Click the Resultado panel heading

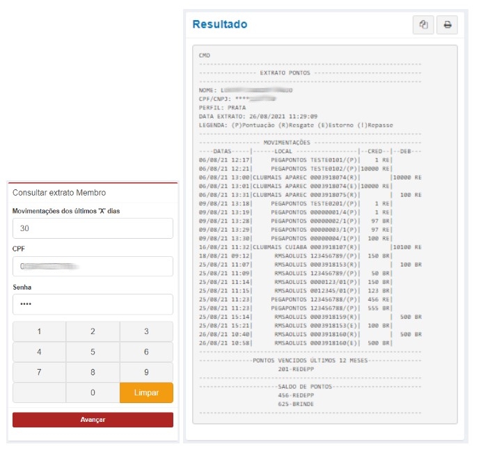pyautogui.click(x=219, y=24)
